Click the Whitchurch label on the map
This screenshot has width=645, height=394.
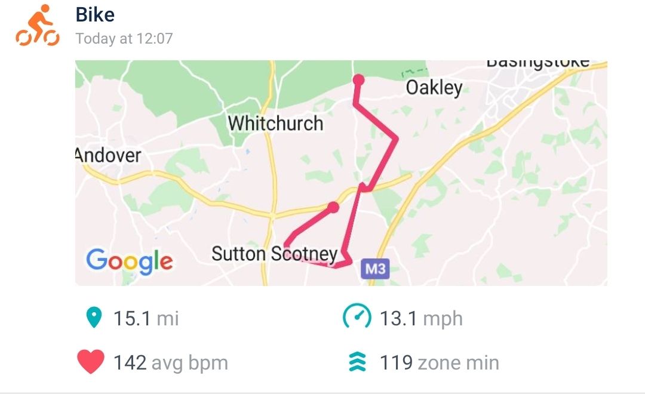[x=275, y=124]
